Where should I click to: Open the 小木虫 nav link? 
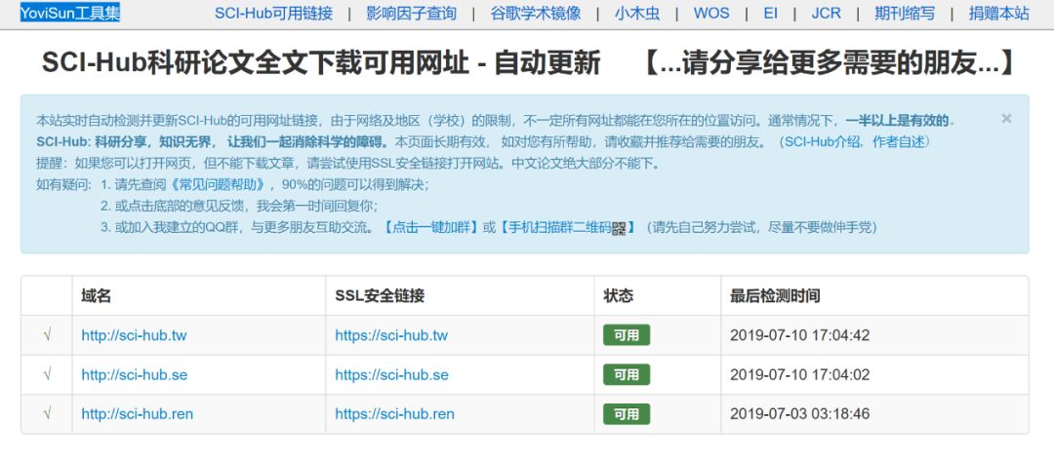[x=636, y=13]
